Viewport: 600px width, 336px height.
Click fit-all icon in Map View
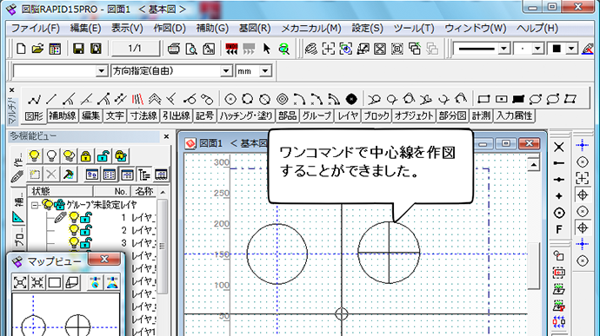(x=20, y=282)
